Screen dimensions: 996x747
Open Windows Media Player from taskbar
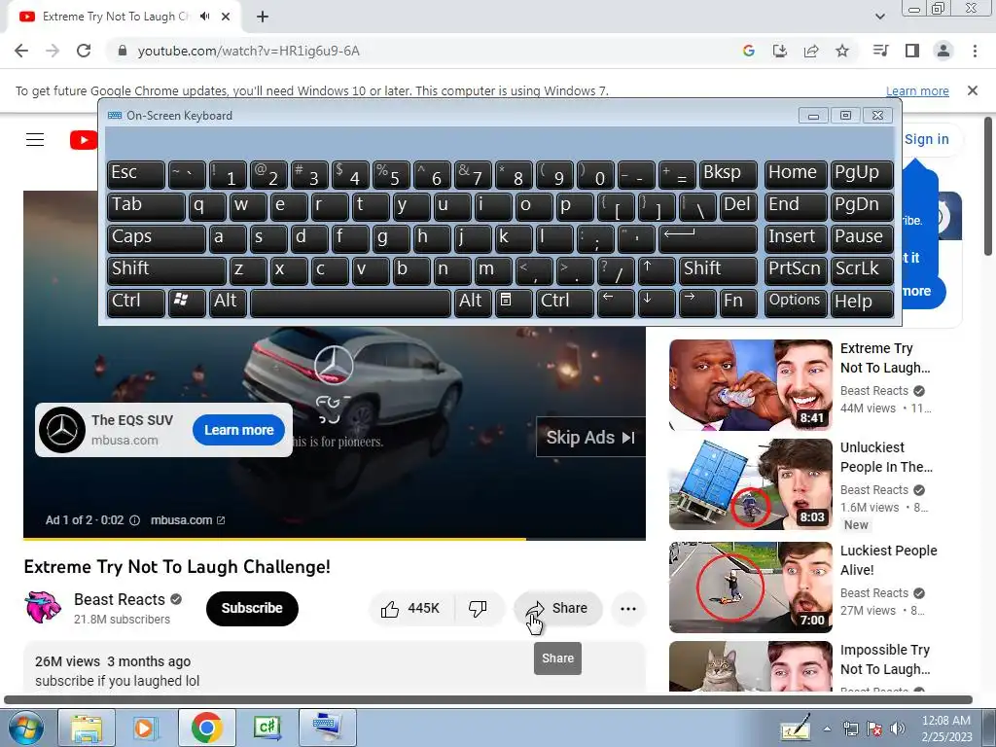coord(144,728)
